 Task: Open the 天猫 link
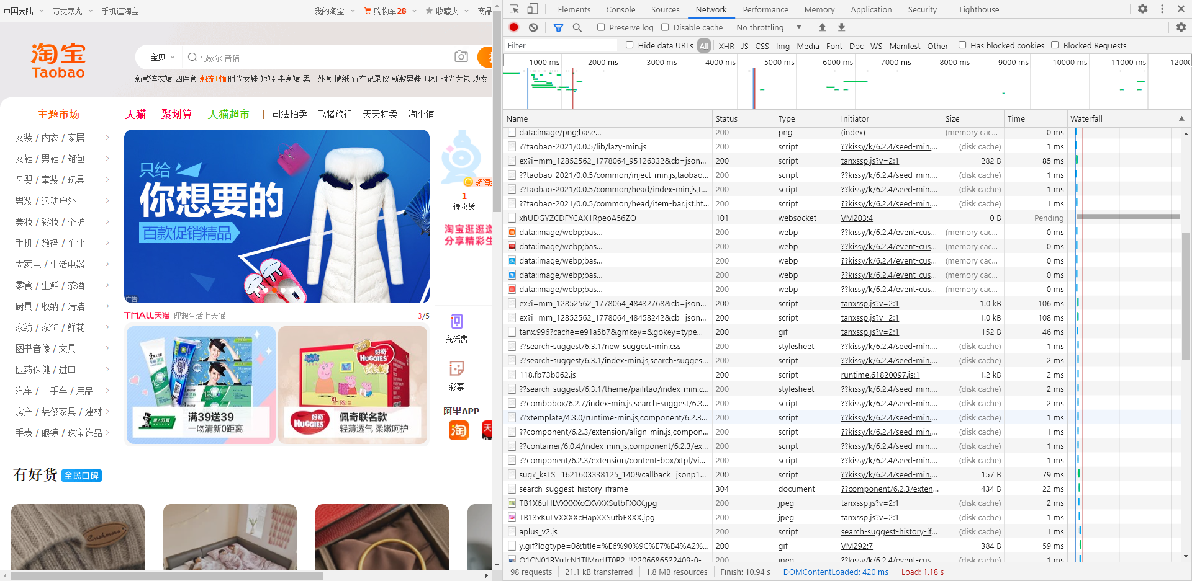point(135,114)
